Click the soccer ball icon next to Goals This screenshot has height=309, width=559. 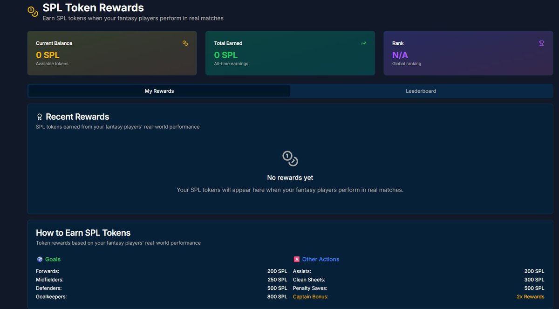point(40,259)
